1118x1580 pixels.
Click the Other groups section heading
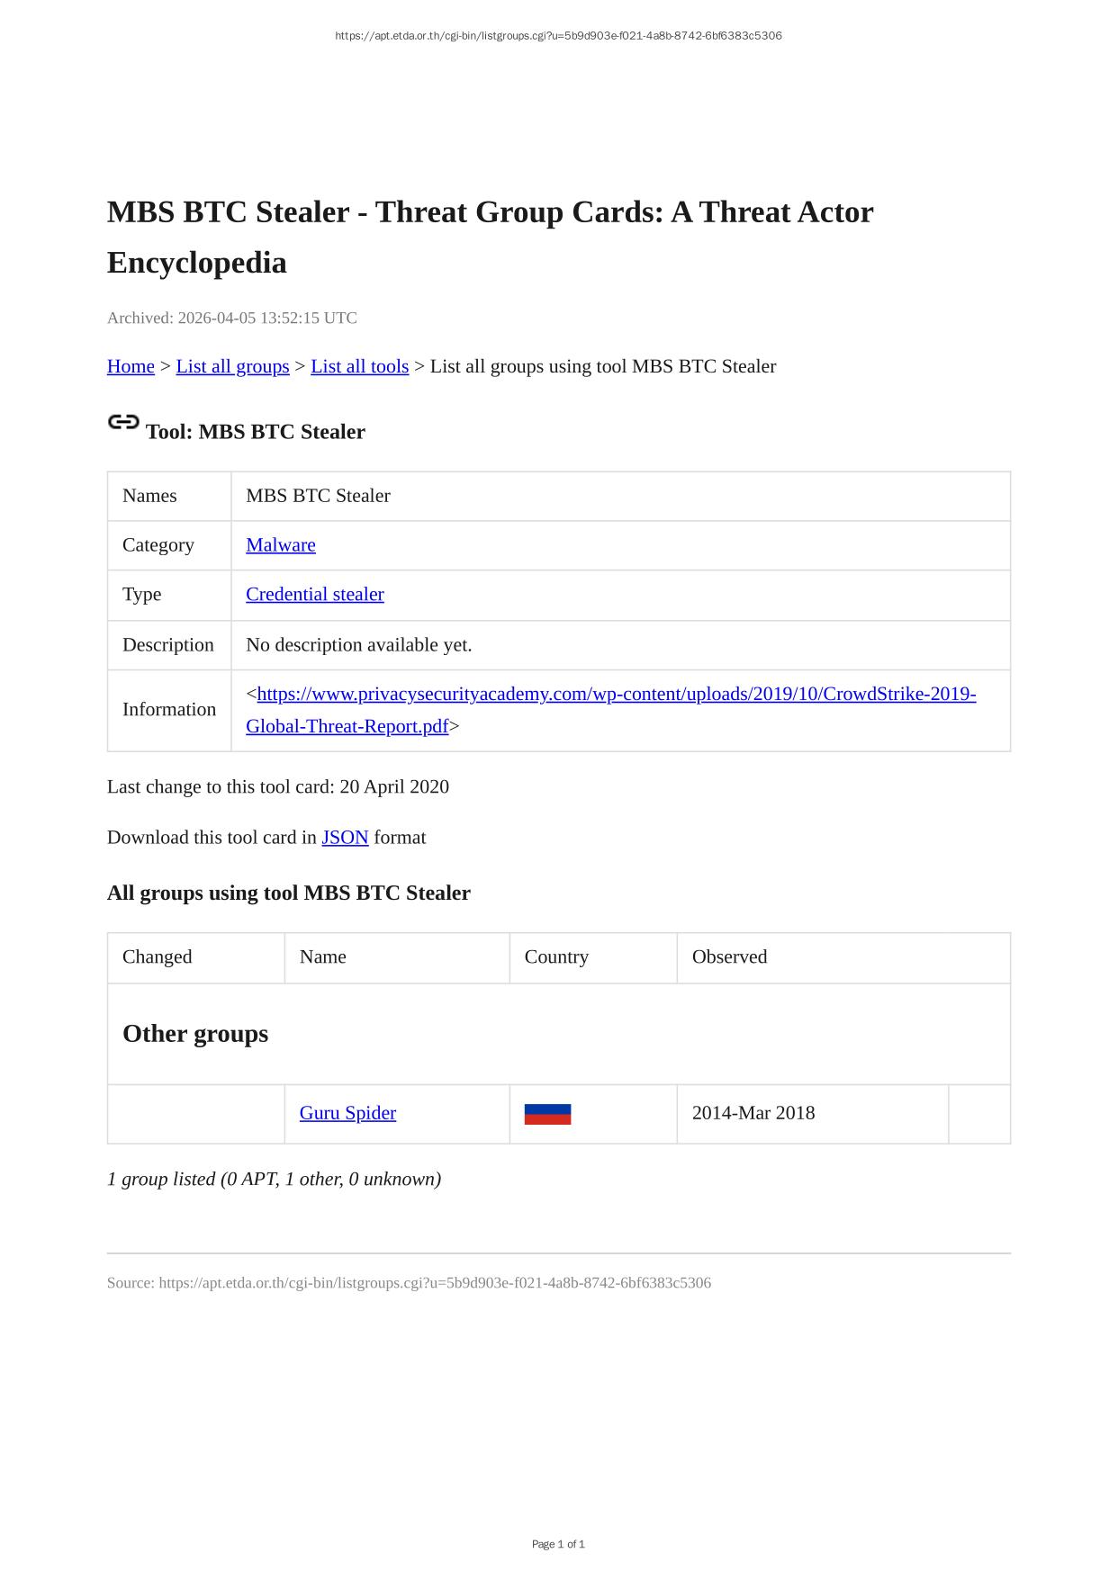coord(195,1034)
